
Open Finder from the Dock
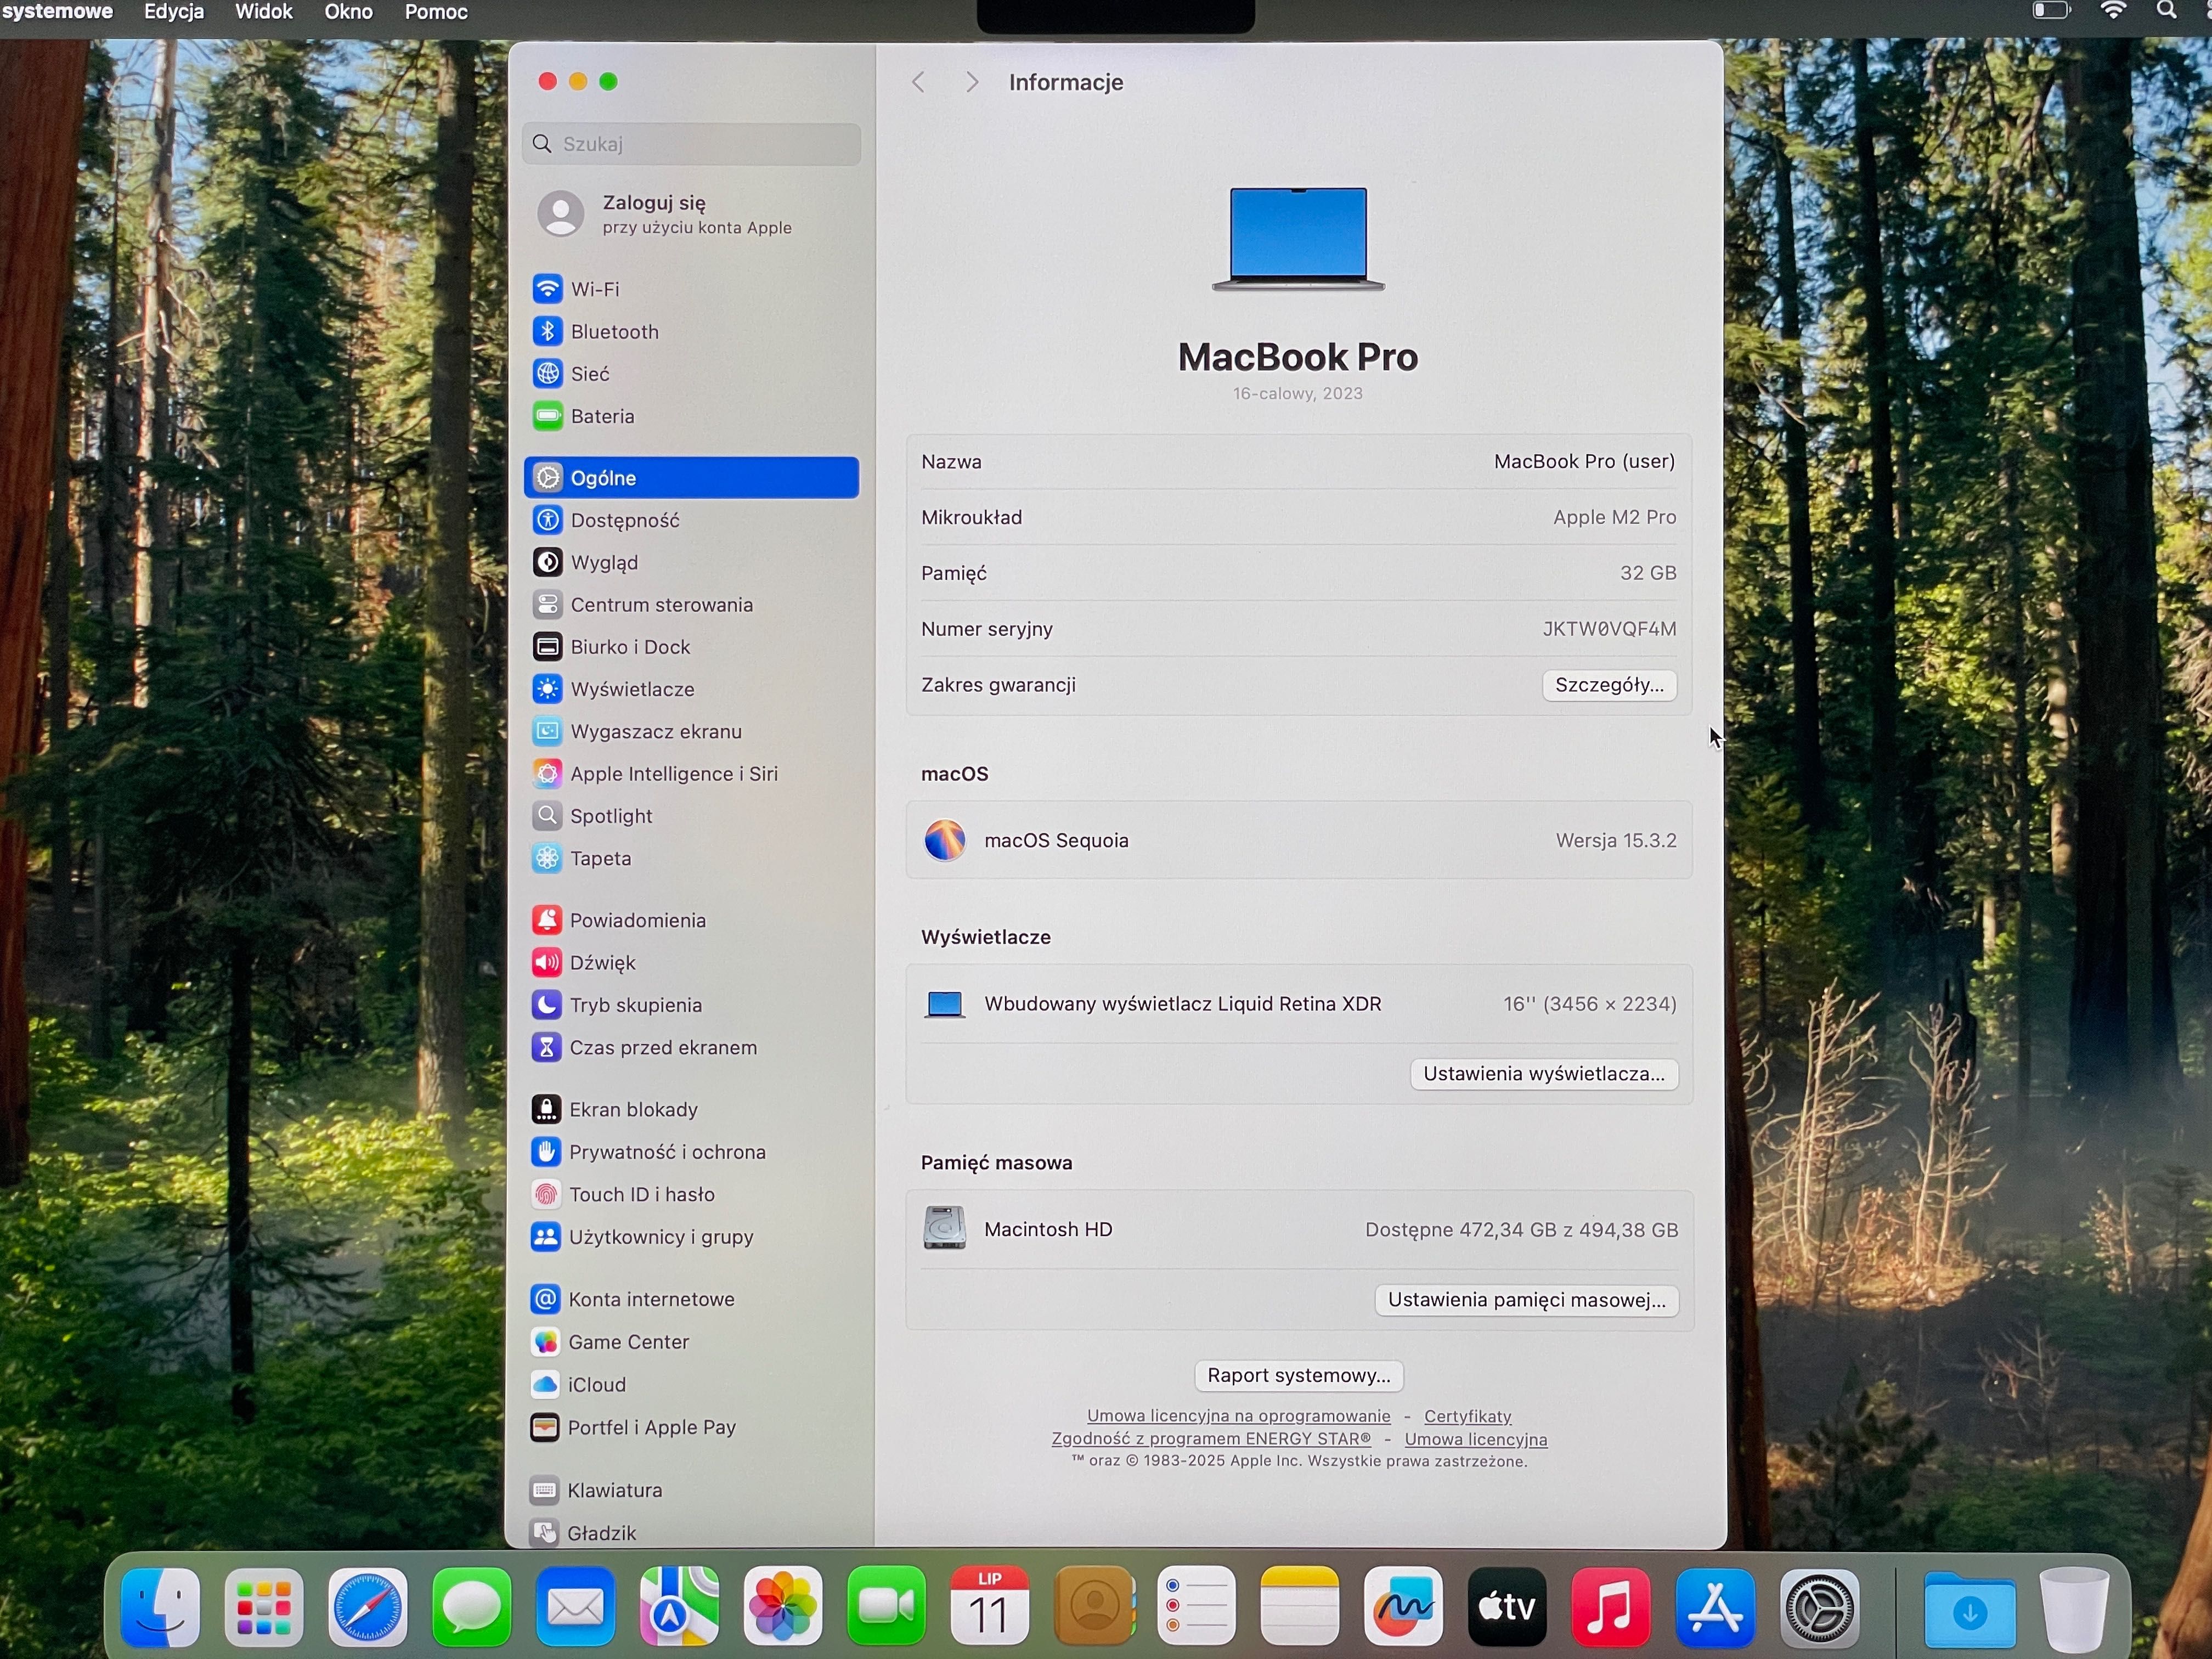point(160,1607)
